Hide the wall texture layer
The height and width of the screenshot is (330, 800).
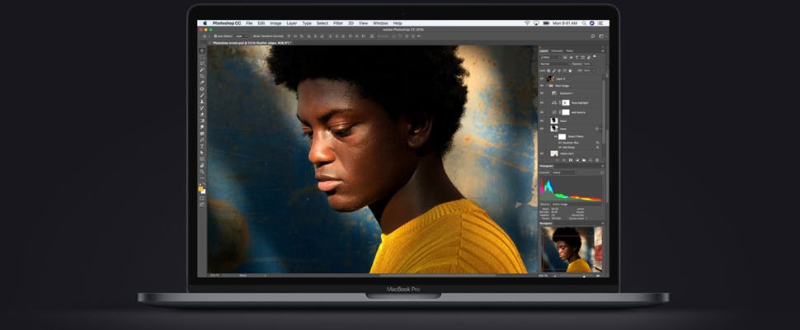pyautogui.click(x=542, y=112)
